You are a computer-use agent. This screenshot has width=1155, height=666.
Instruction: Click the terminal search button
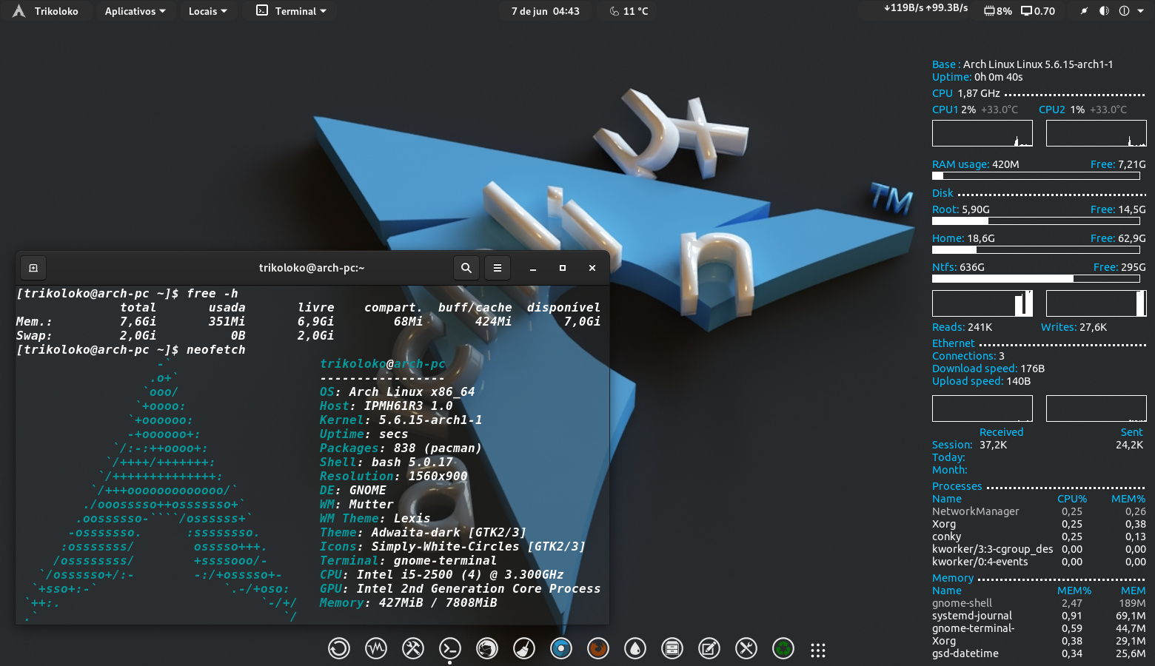click(466, 268)
